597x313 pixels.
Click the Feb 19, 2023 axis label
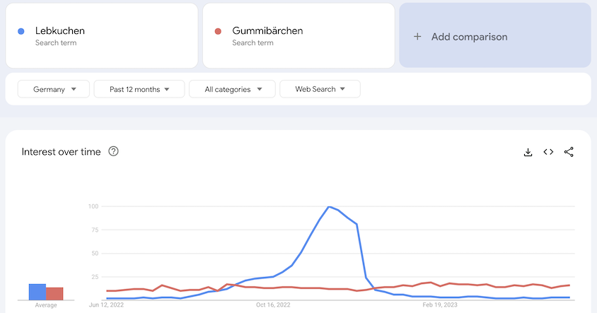click(x=440, y=305)
